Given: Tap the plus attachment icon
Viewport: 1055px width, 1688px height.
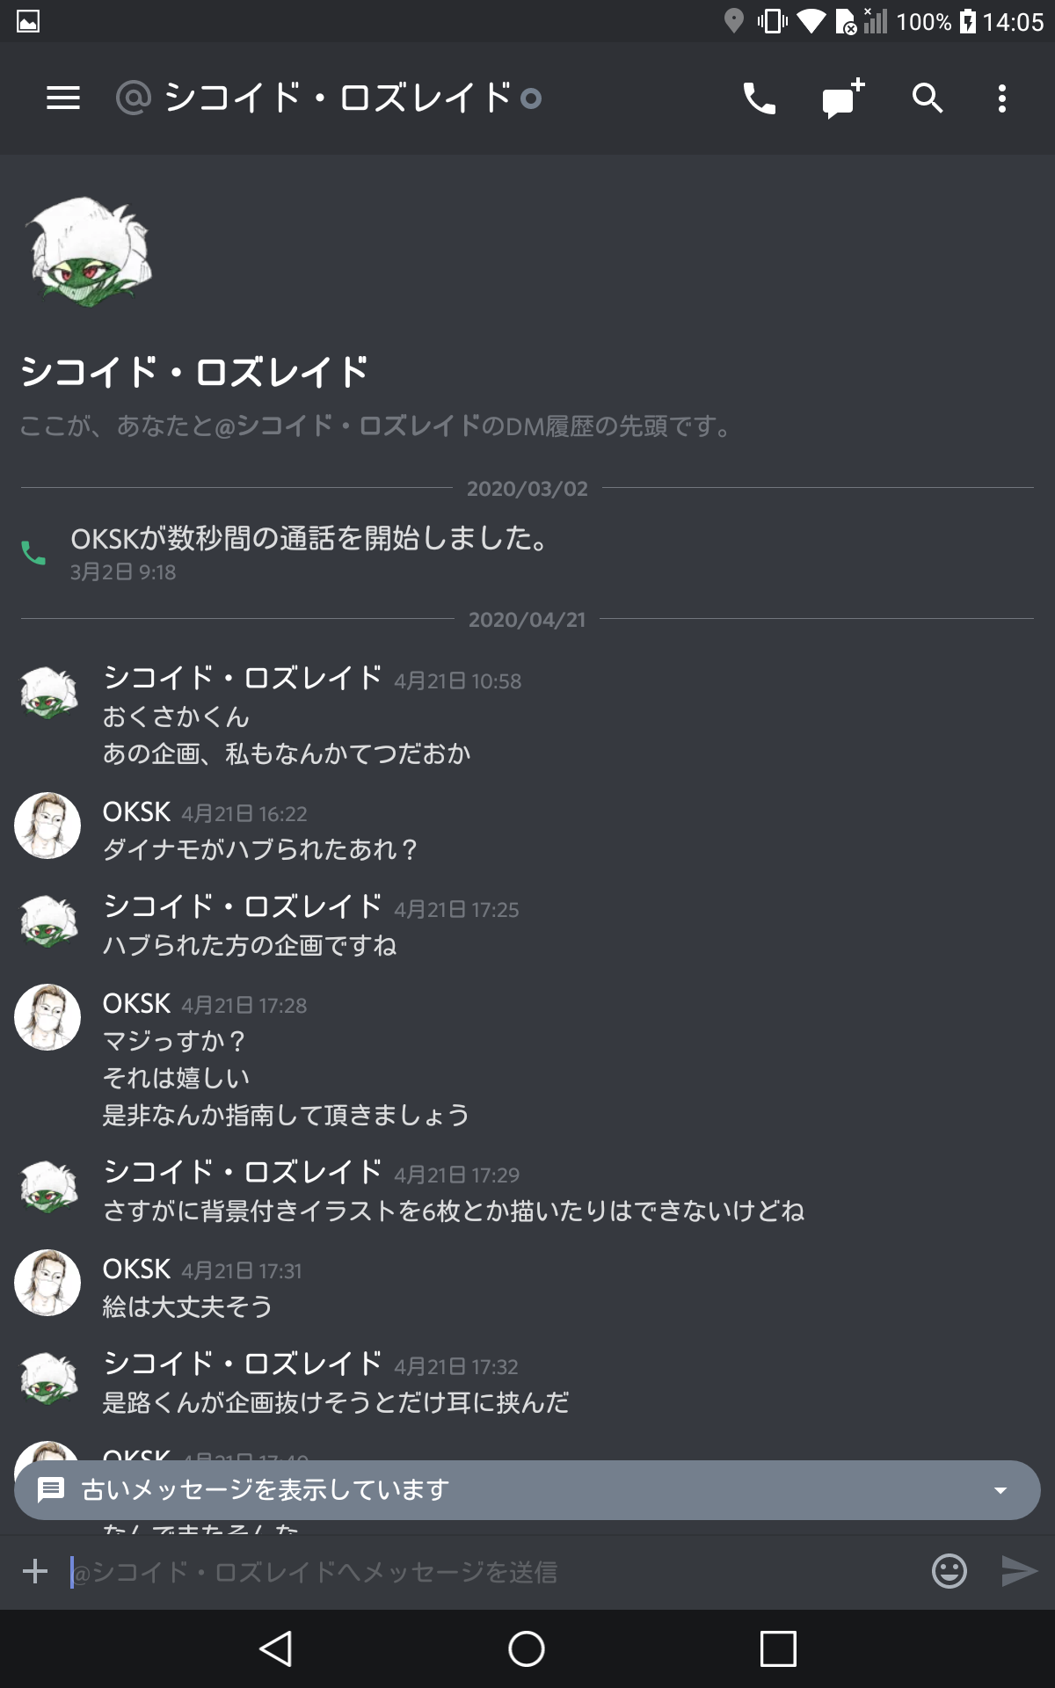Looking at the screenshot, I should [x=35, y=1571].
